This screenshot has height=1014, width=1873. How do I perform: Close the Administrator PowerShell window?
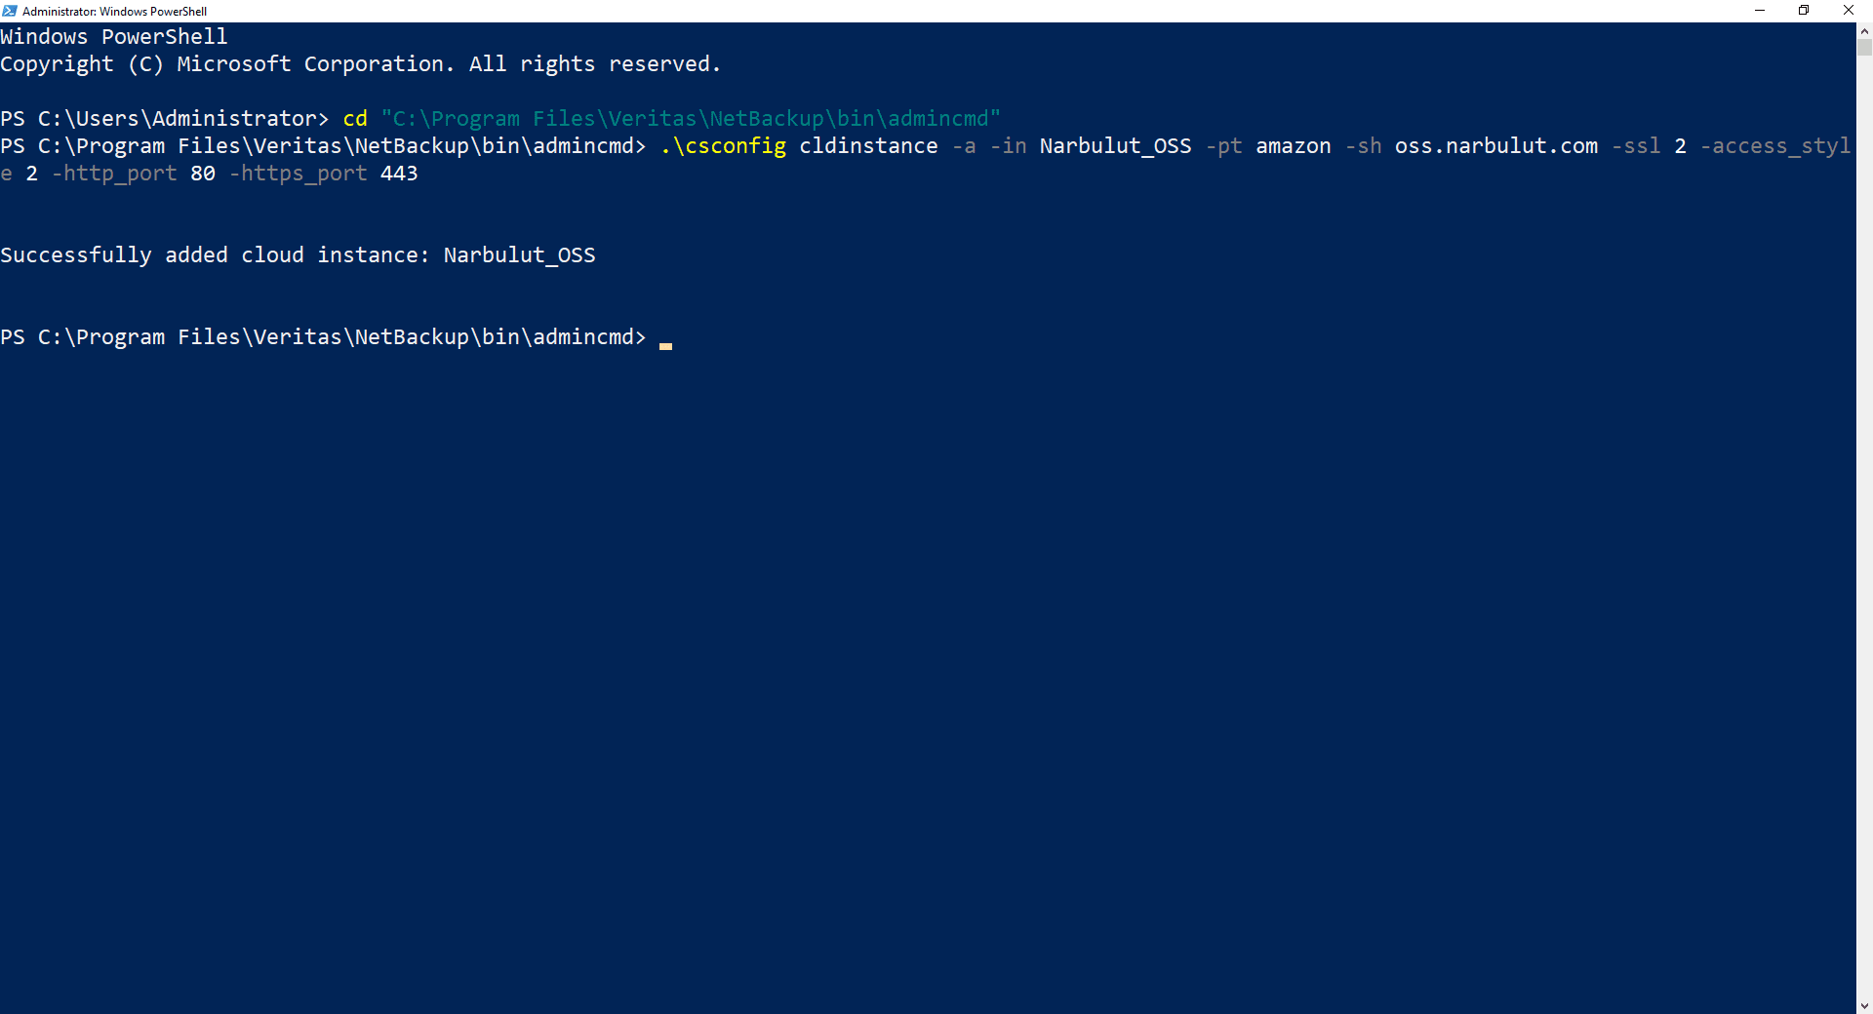(1848, 11)
